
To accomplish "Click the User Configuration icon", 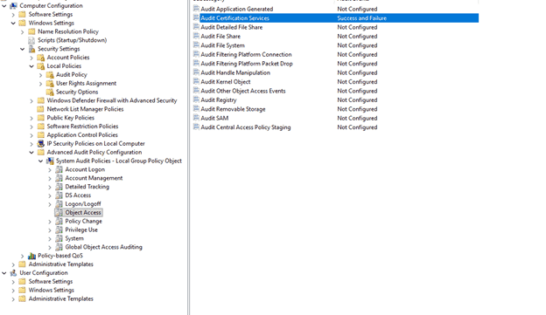I will [13, 273].
